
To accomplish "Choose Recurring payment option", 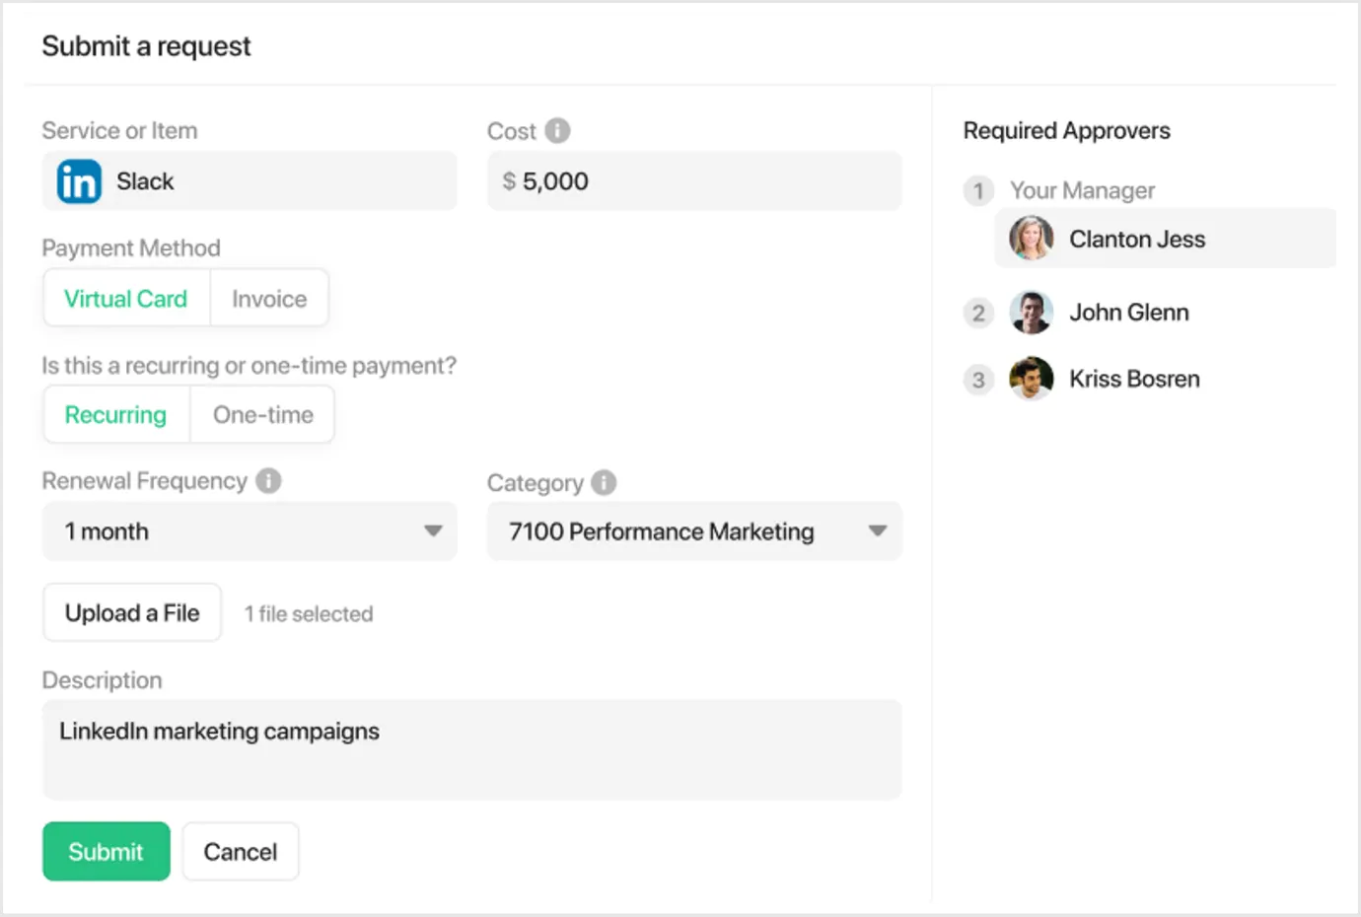I will pyautogui.click(x=116, y=414).
